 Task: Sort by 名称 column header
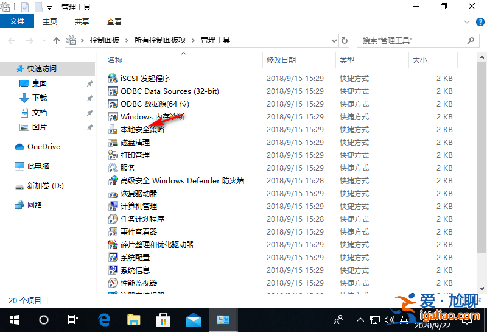pos(114,60)
